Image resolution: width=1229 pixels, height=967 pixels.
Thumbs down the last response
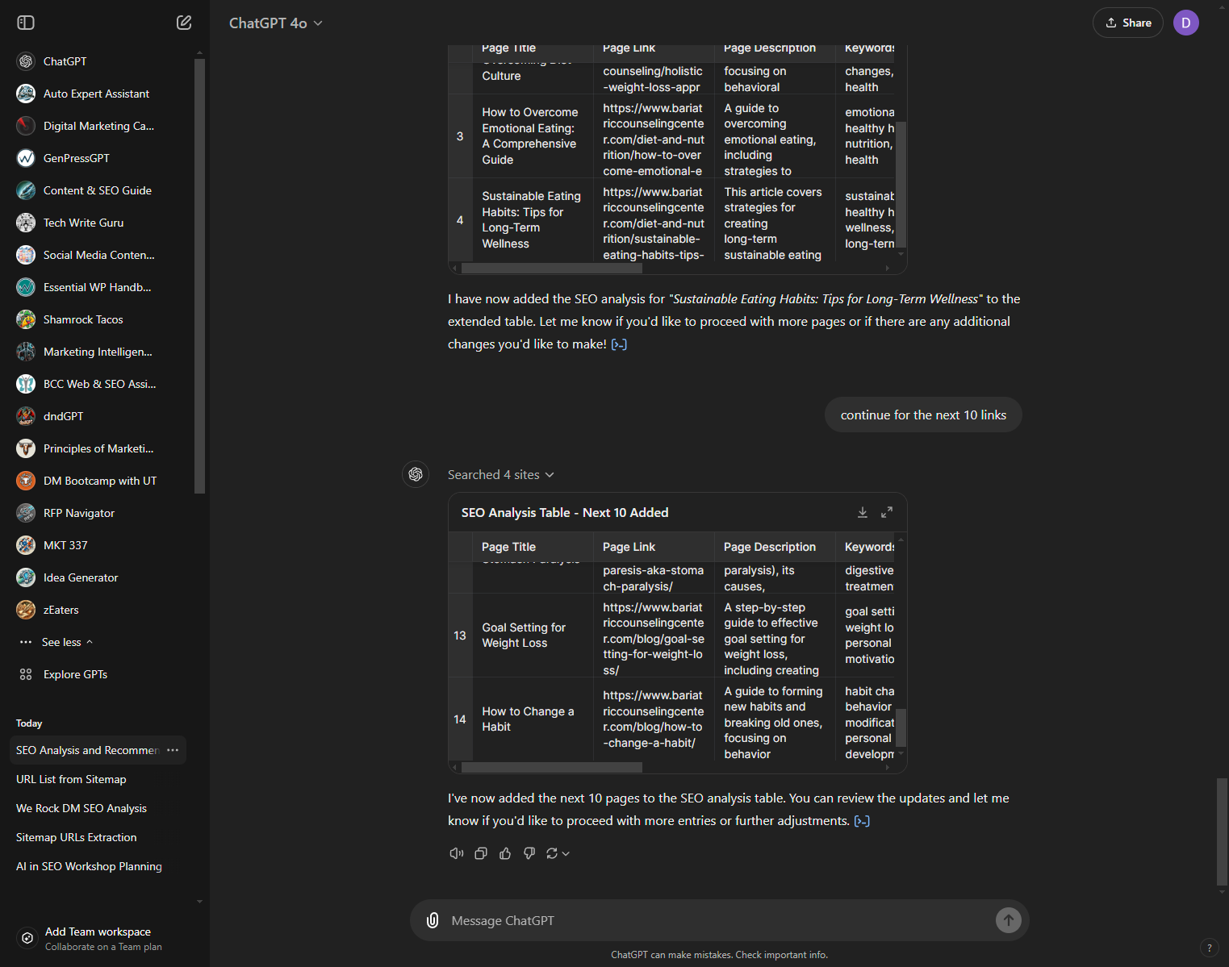pos(529,853)
